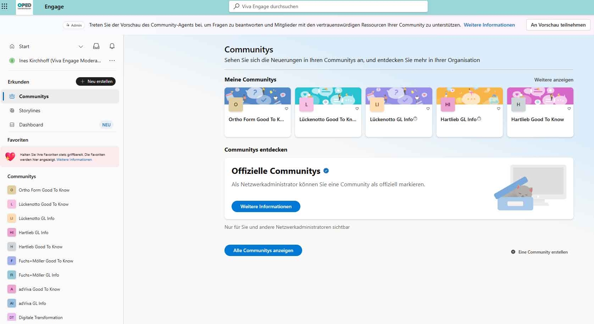
Task: Open more options next to Ines Kirchhoff
Action: [x=112, y=61]
